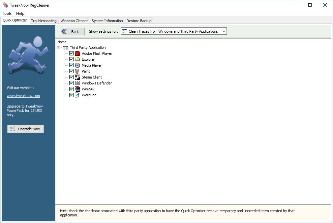Screen dimensions: 333x223
Task: Uncheck the Media Player checkbox
Action: tap(71, 65)
